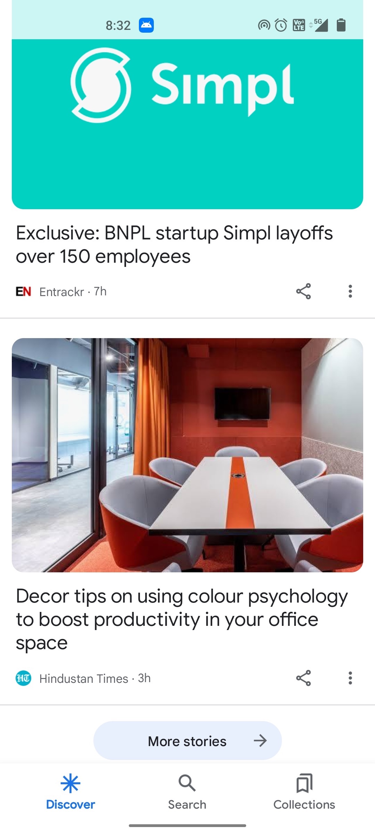Tap the Hindustan Times HT logo
The height and width of the screenshot is (834, 375).
coord(24,678)
